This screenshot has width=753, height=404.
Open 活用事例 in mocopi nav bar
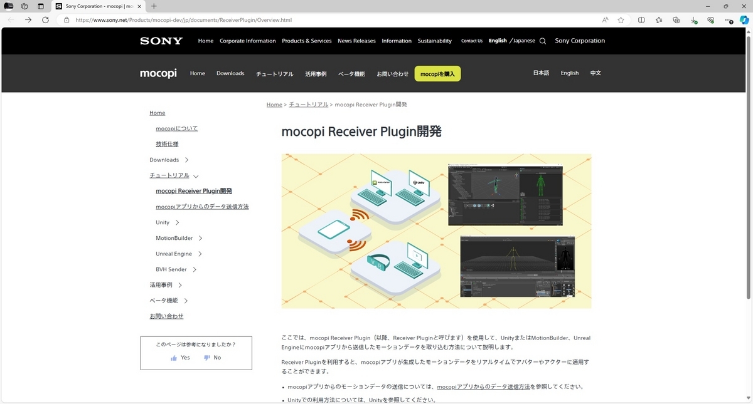click(x=316, y=74)
